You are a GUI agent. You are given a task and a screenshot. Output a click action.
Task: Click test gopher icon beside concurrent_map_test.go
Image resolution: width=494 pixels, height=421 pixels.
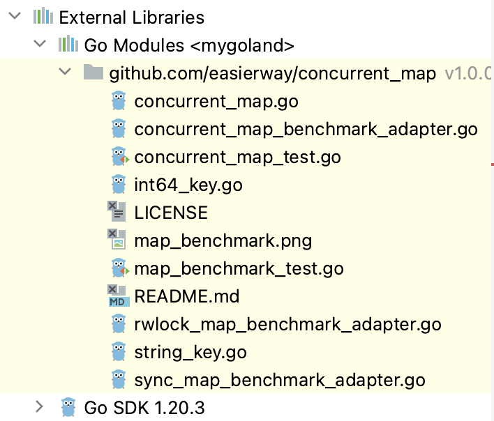(120, 156)
